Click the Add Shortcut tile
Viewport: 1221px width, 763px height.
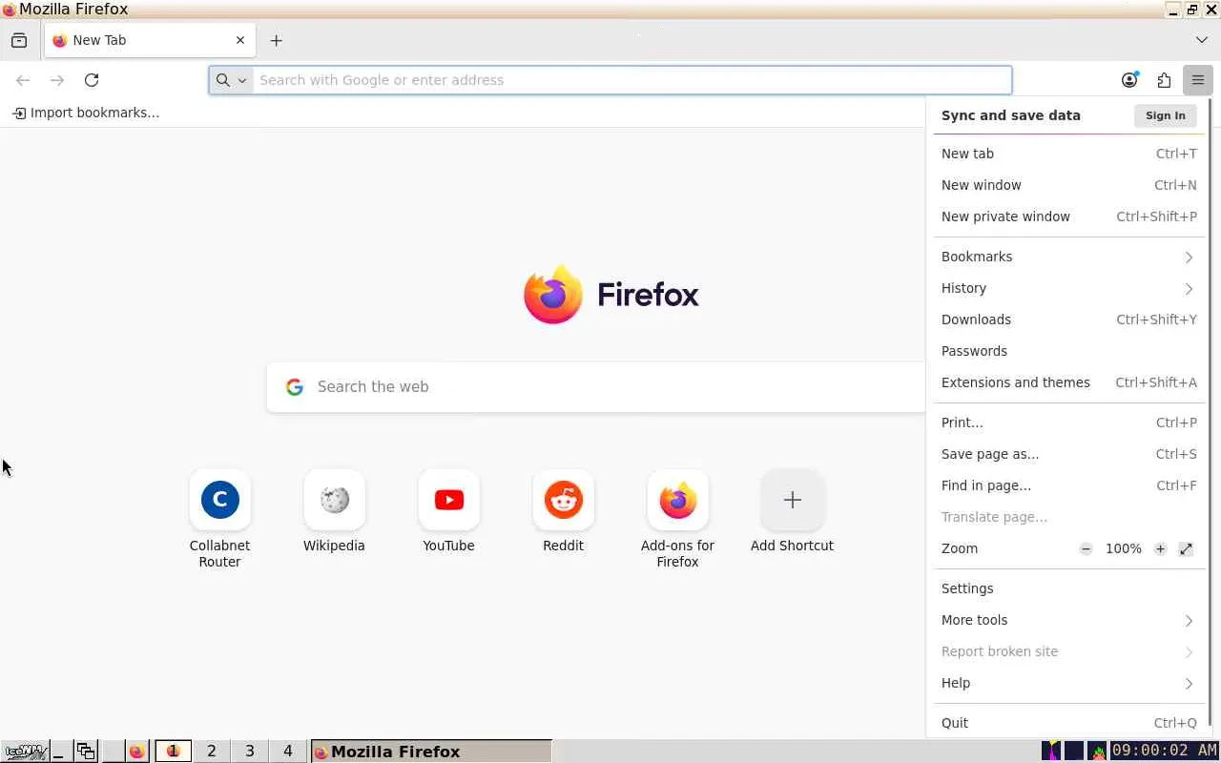coord(792,512)
